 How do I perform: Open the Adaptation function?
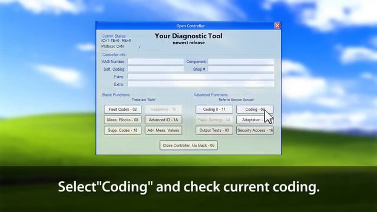click(255, 120)
